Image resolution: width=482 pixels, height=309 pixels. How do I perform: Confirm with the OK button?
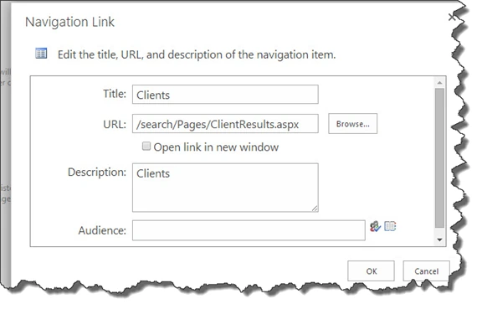[371, 270]
